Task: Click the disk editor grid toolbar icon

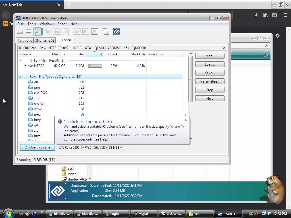Action: pyautogui.click(x=95, y=32)
